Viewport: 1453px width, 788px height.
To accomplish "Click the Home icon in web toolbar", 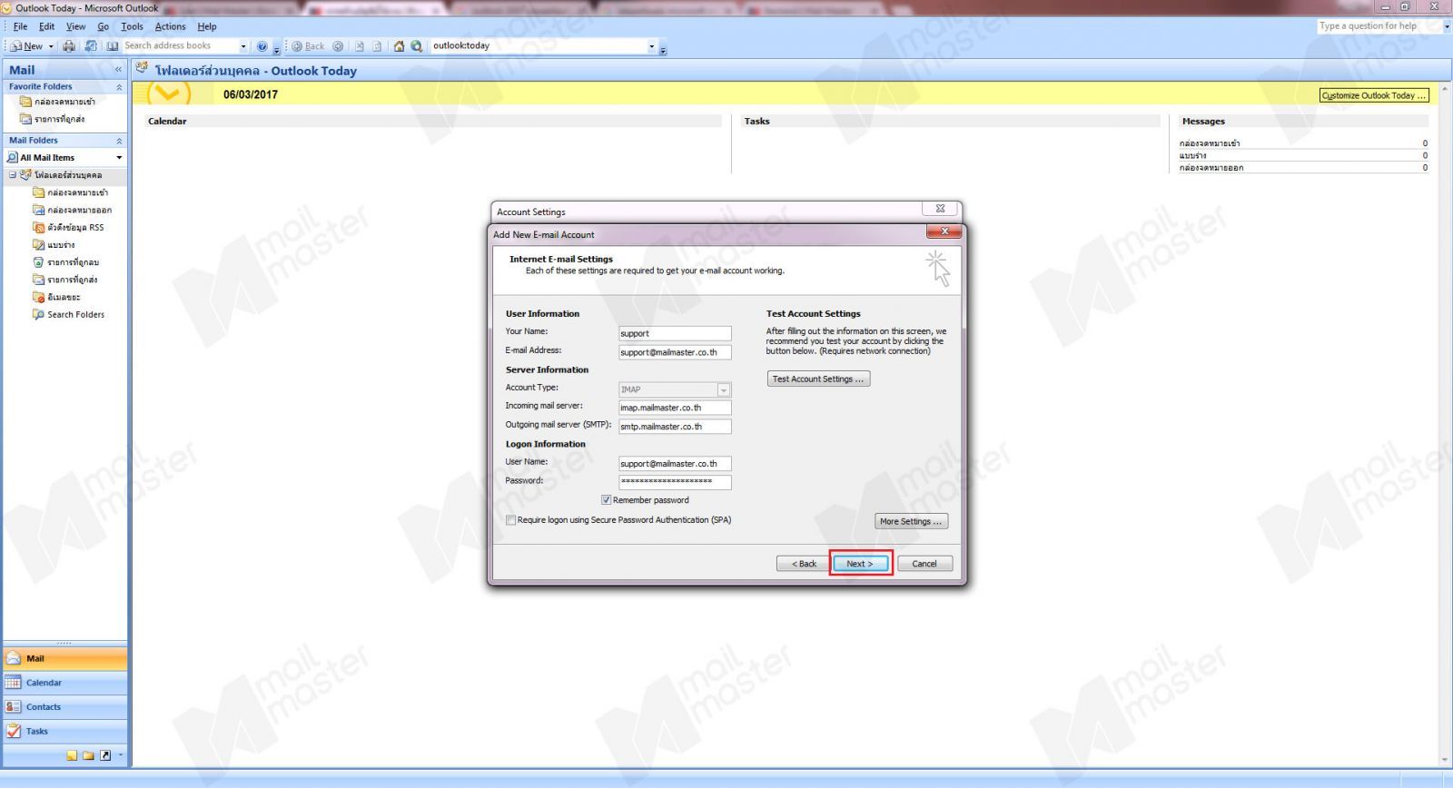I will coord(399,46).
